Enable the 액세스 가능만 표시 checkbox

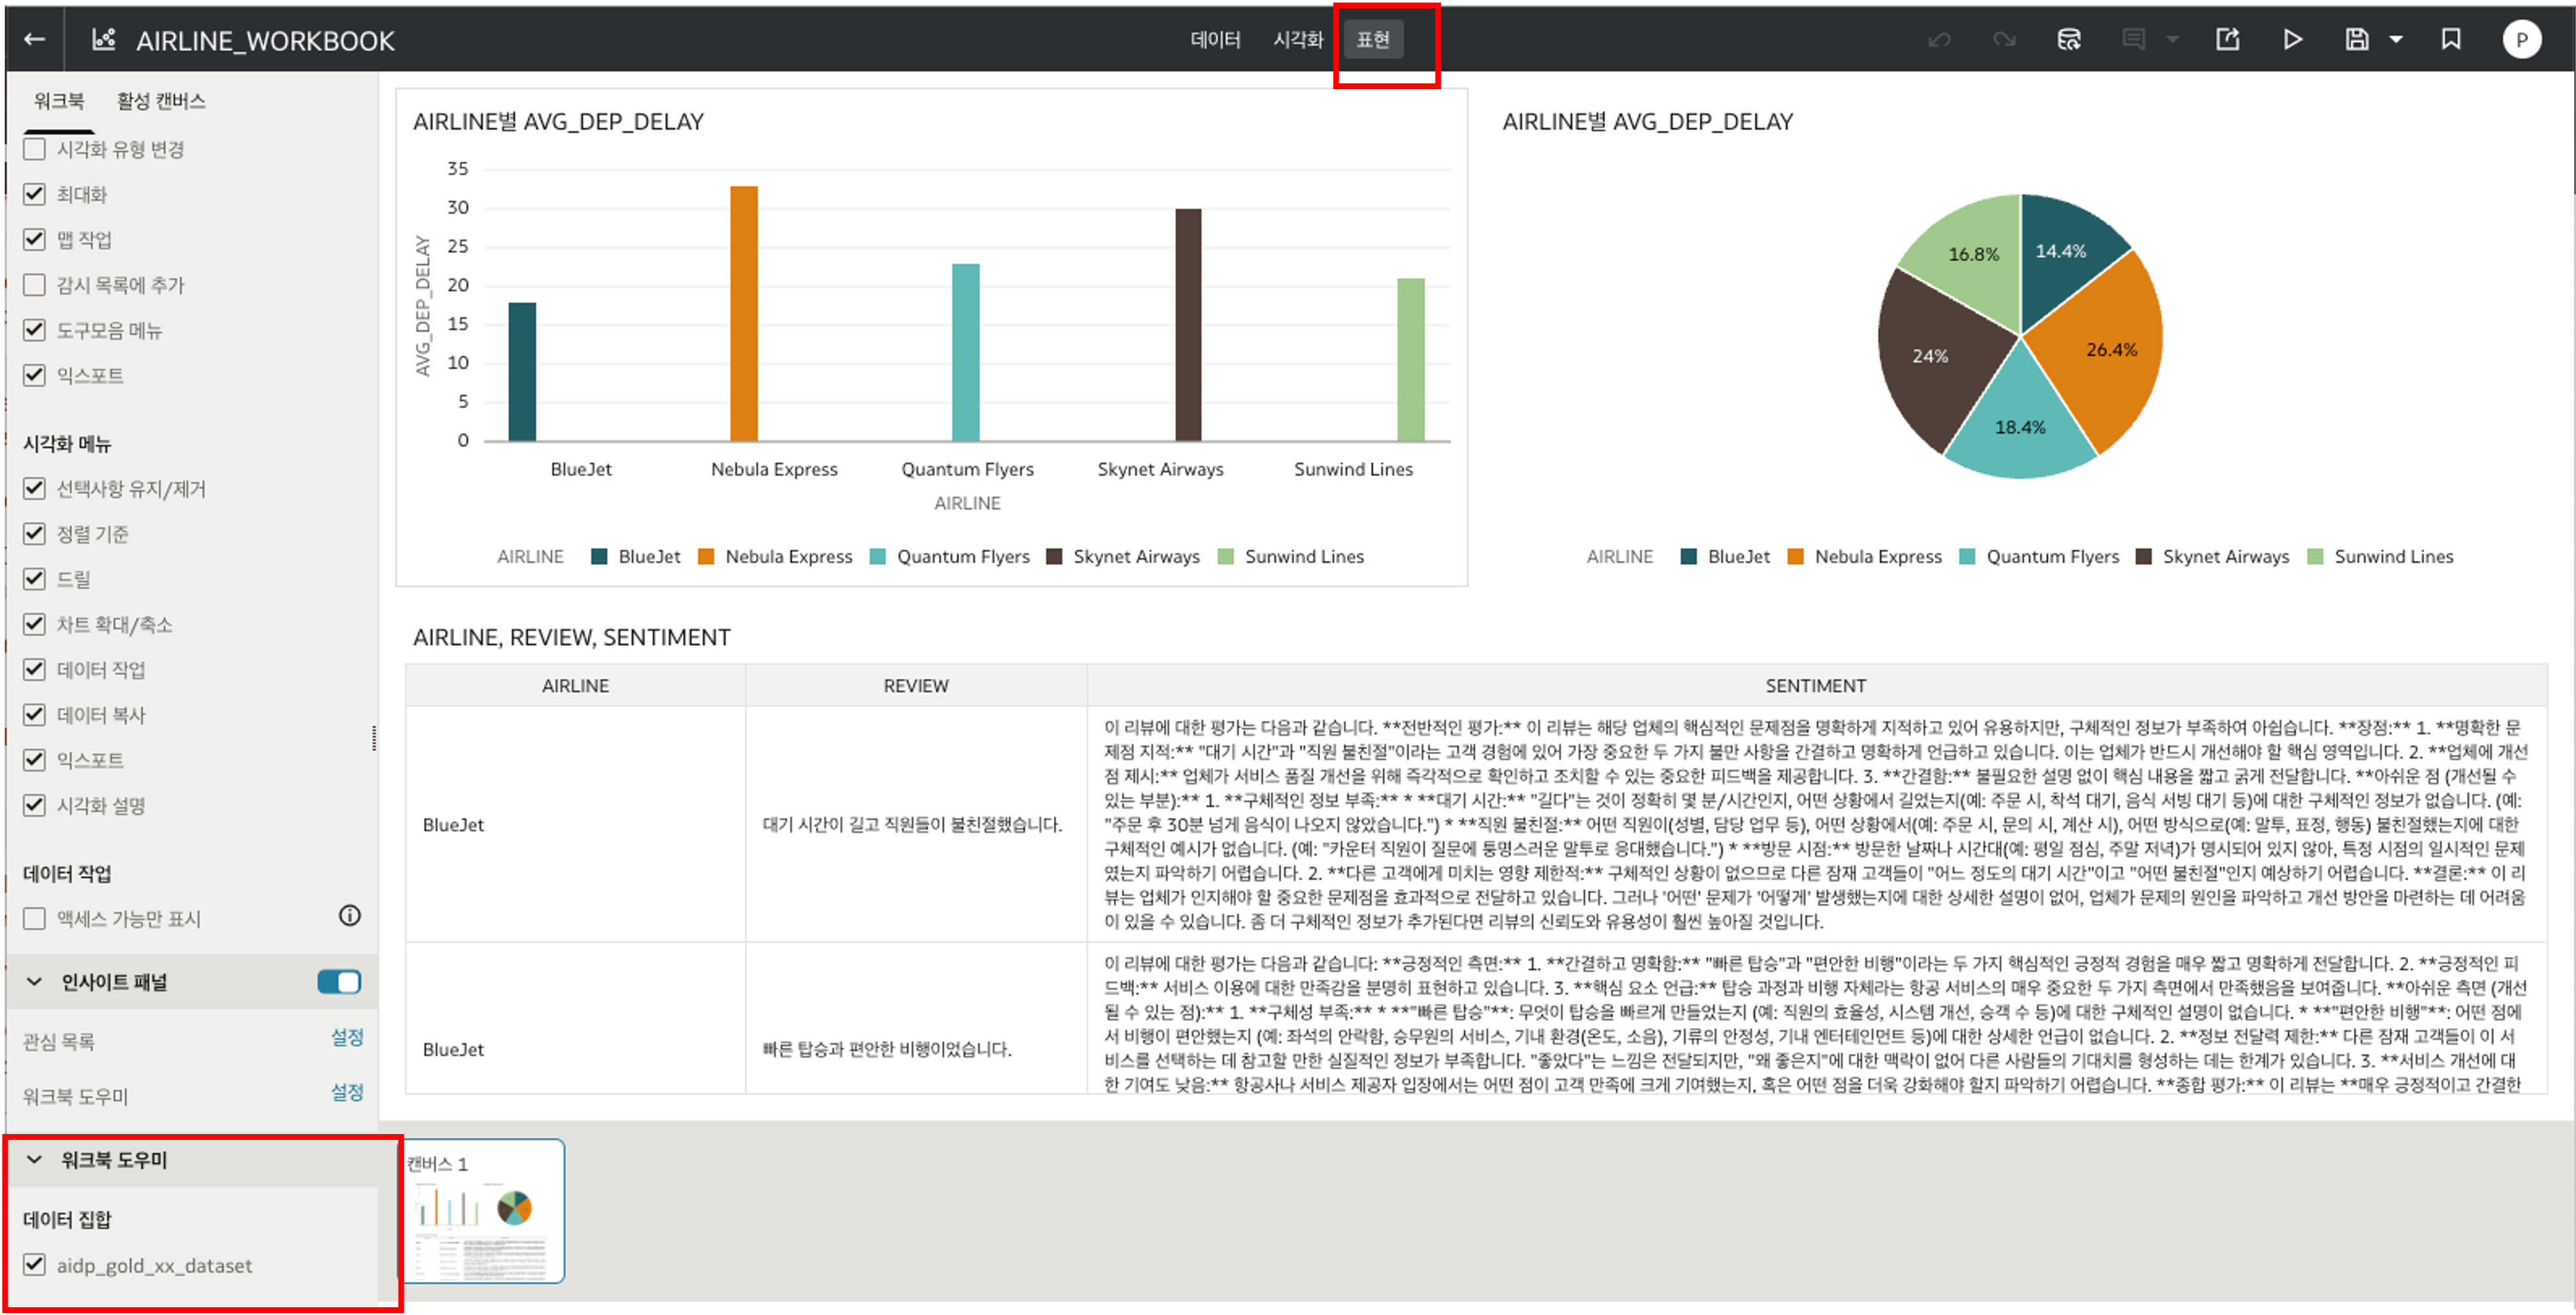35,919
